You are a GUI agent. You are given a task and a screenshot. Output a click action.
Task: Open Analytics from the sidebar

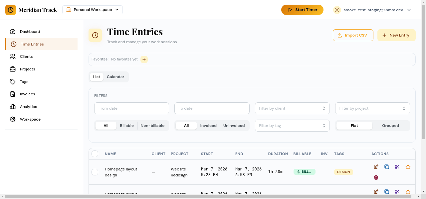(x=28, y=107)
